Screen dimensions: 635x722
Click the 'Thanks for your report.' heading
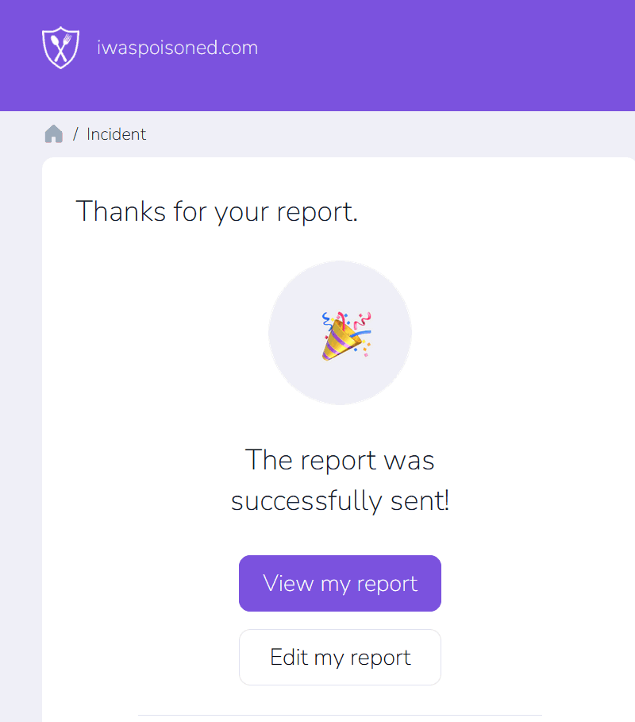click(x=217, y=212)
